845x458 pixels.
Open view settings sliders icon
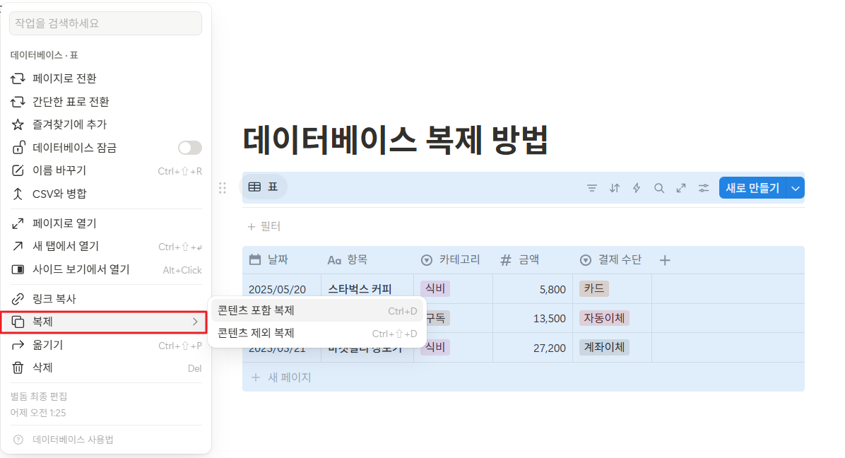703,188
